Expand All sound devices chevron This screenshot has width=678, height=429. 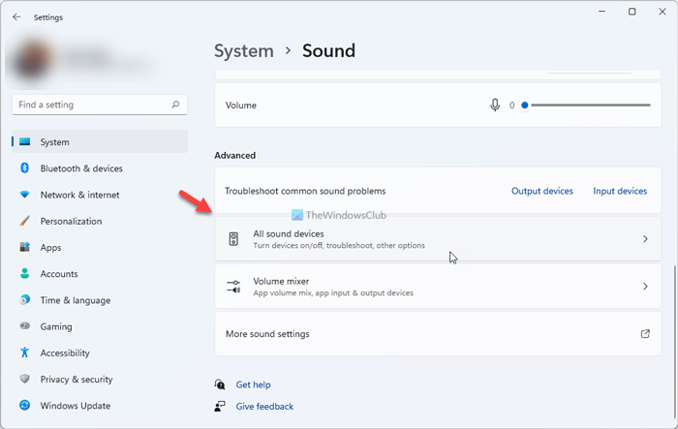tap(645, 239)
